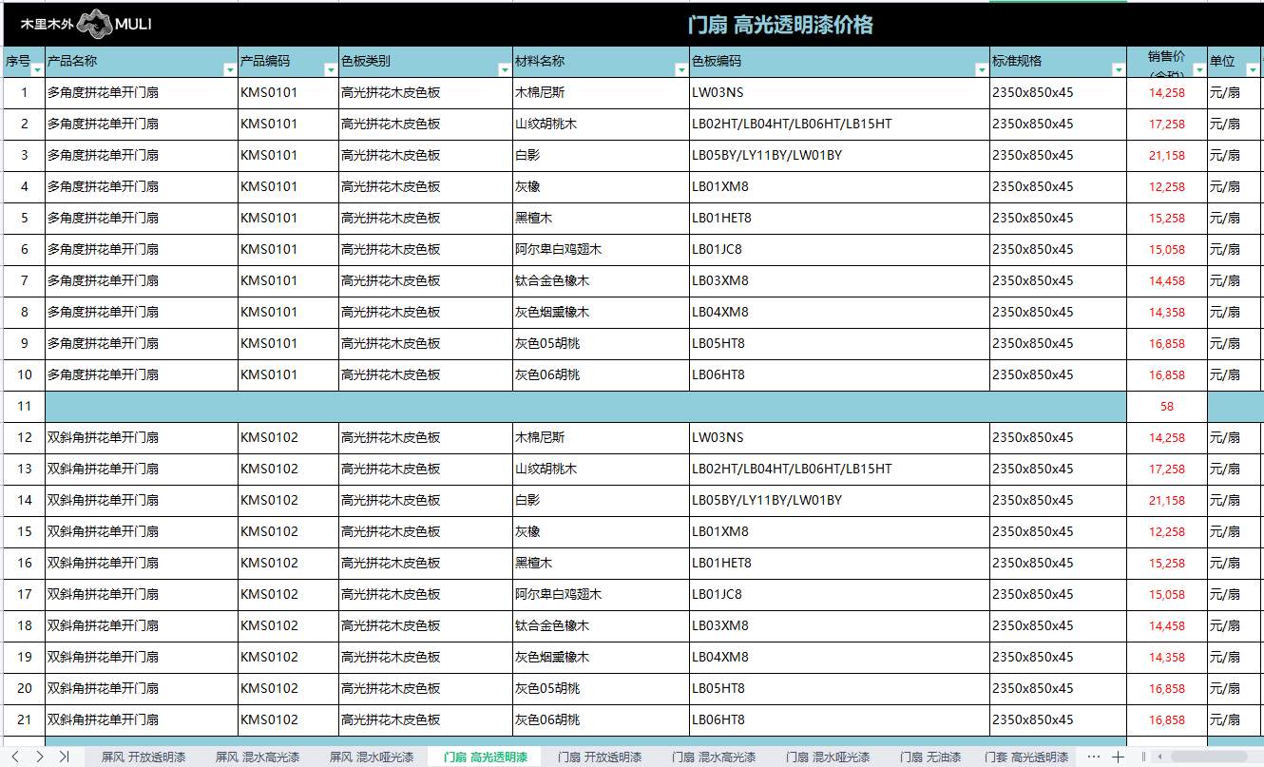Select row 2 code LB02HT/LB04HT/LB06HT/LB15HT
The height and width of the screenshot is (767, 1264).
pos(840,125)
